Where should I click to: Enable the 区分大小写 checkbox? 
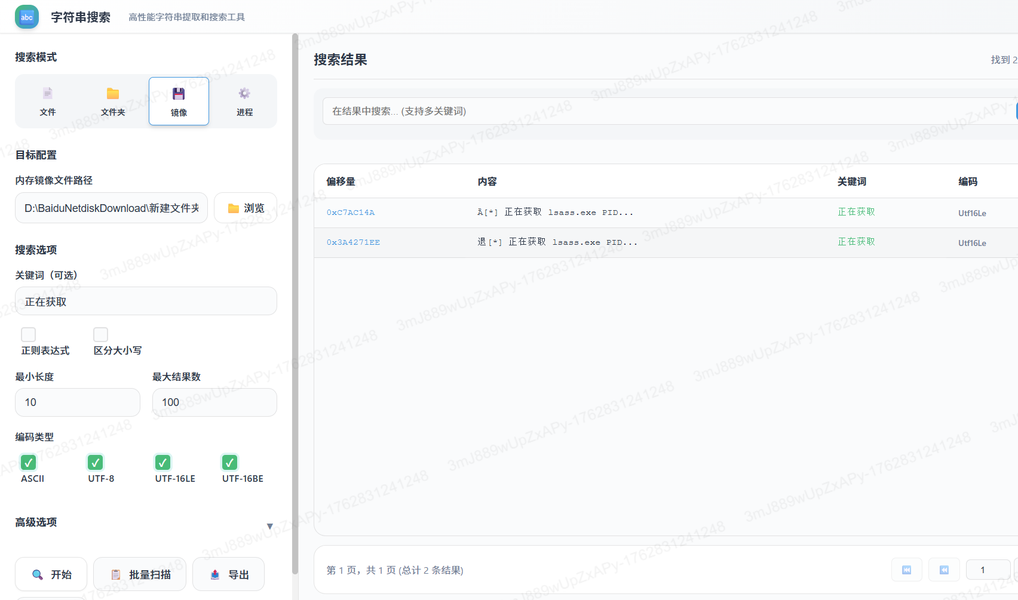[x=101, y=334]
